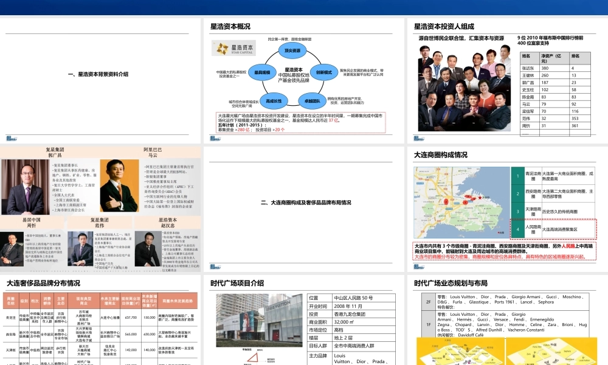
Task: Click the portrait photo of 郭广昌
Action: (25, 187)
